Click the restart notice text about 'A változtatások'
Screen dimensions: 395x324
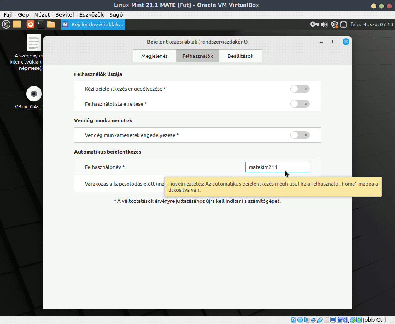[197, 201]
